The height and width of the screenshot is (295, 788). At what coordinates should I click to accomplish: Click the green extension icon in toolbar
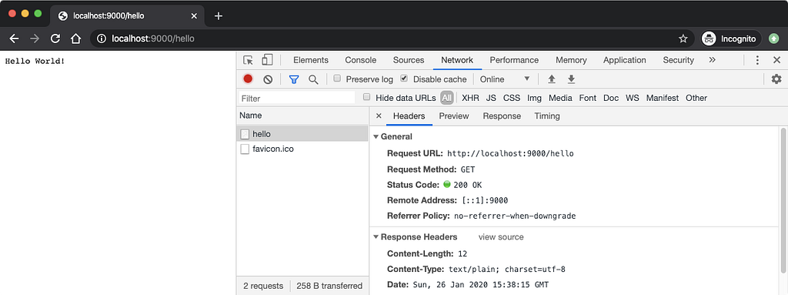[x=774, y=39]
